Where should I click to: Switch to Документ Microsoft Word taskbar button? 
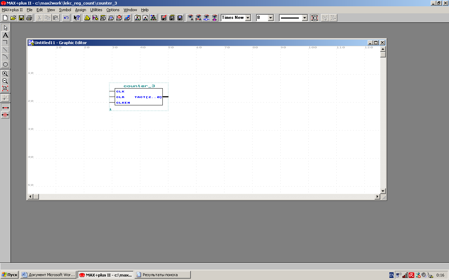click(x=48, y=275)
